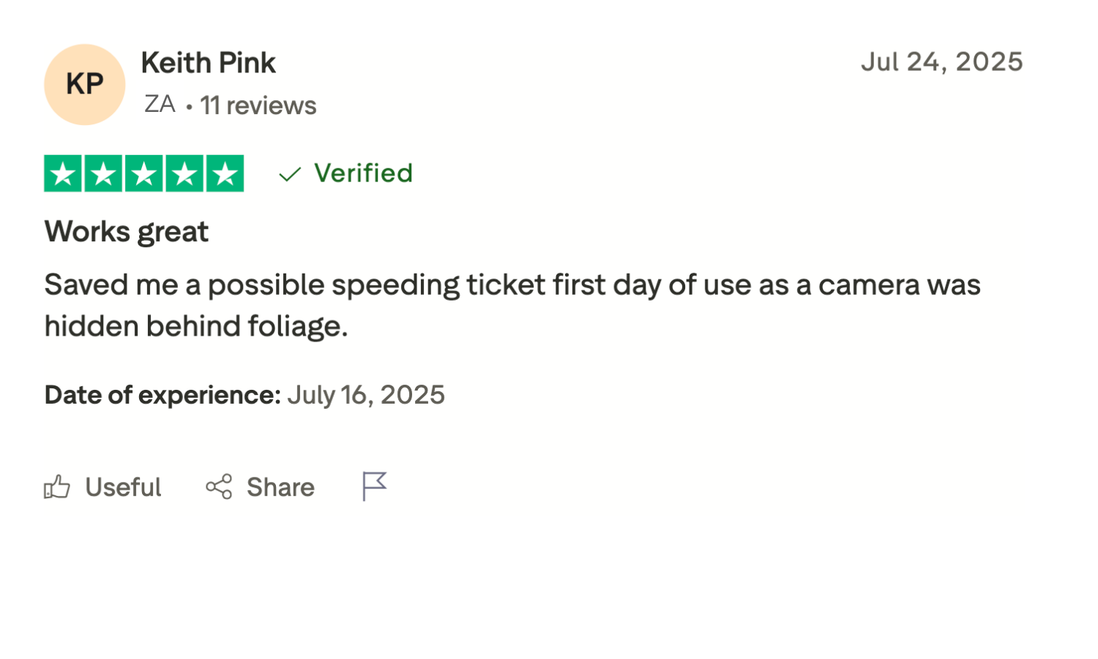Open the 'Works great' review title
Image resolution: width=1098 pixels, height=659 pixels.
coord(127,232)
